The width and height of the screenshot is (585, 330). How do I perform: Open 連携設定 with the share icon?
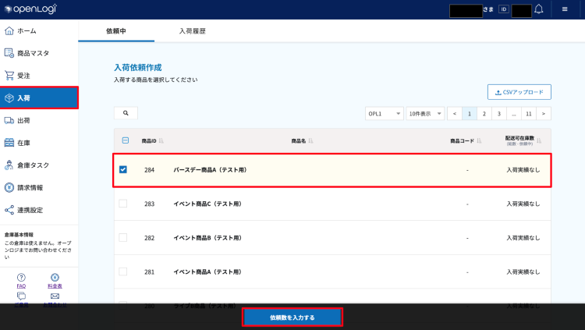coord(9,210)
